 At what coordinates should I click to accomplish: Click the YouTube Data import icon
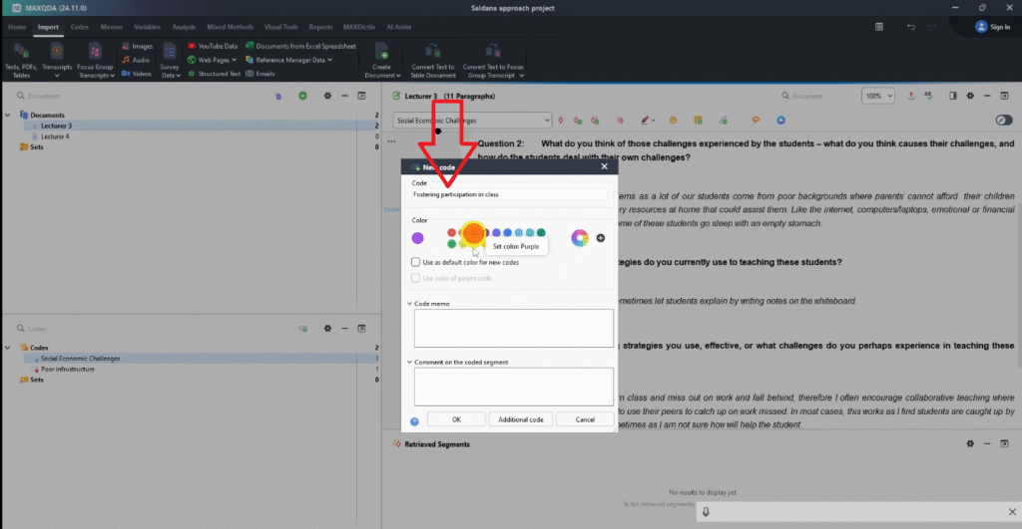pyautogui.click(x=191, y=46)
